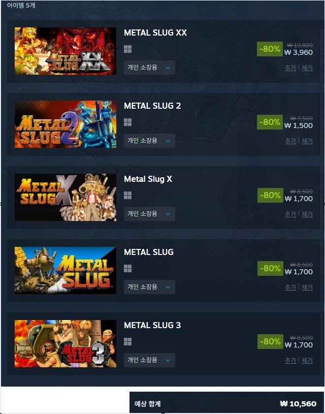Open Metal Slug X cover image
Viewport: 325px width, 414px height.
[x=66, y=197]
